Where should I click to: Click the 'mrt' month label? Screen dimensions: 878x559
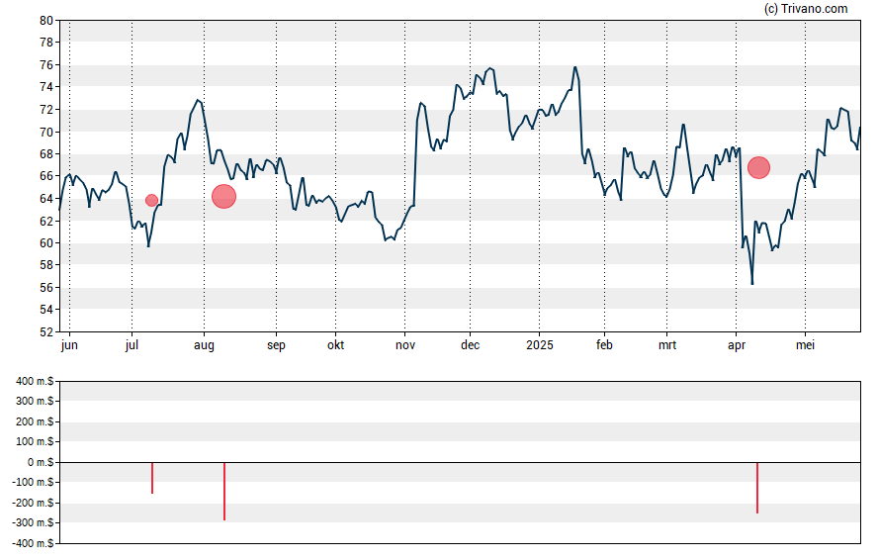(666, 345)
